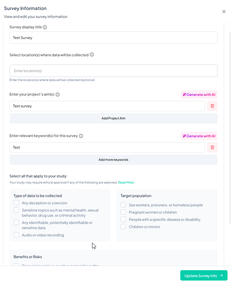Close the Survey Information dialog
The width and height of the screenshot is (231, 284).
224,12
